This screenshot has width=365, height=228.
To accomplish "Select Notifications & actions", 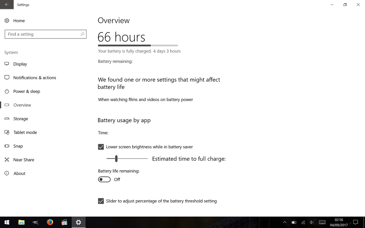I will [x=35, y=78].
